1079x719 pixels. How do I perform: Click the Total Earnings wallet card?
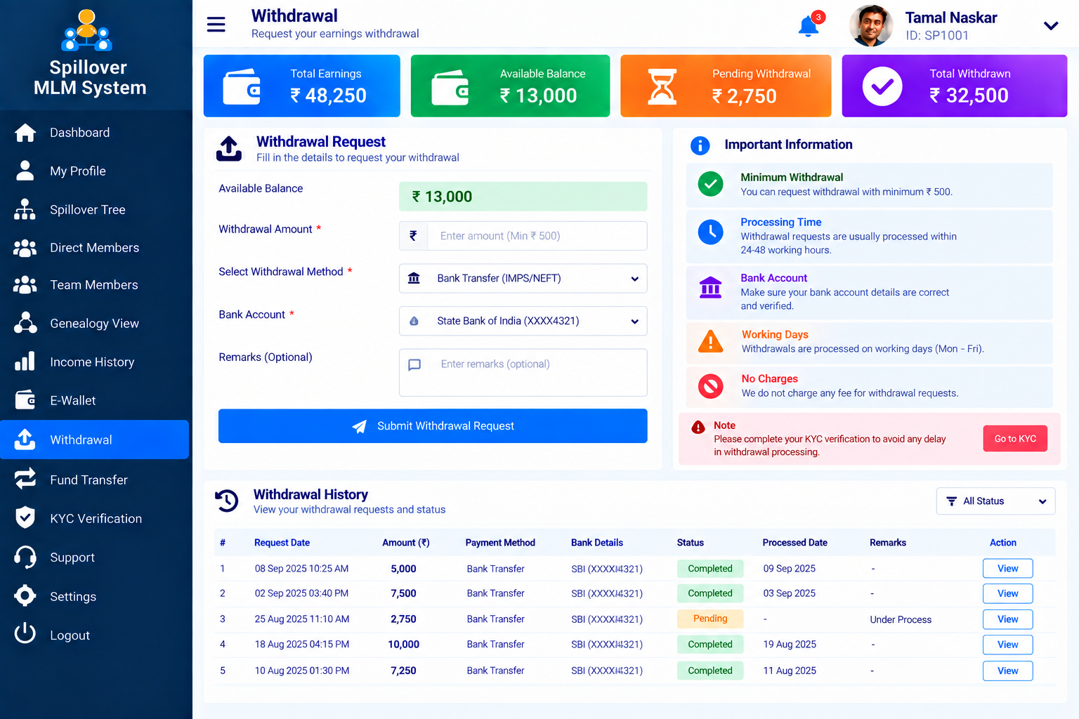click(x=302, y=86)
